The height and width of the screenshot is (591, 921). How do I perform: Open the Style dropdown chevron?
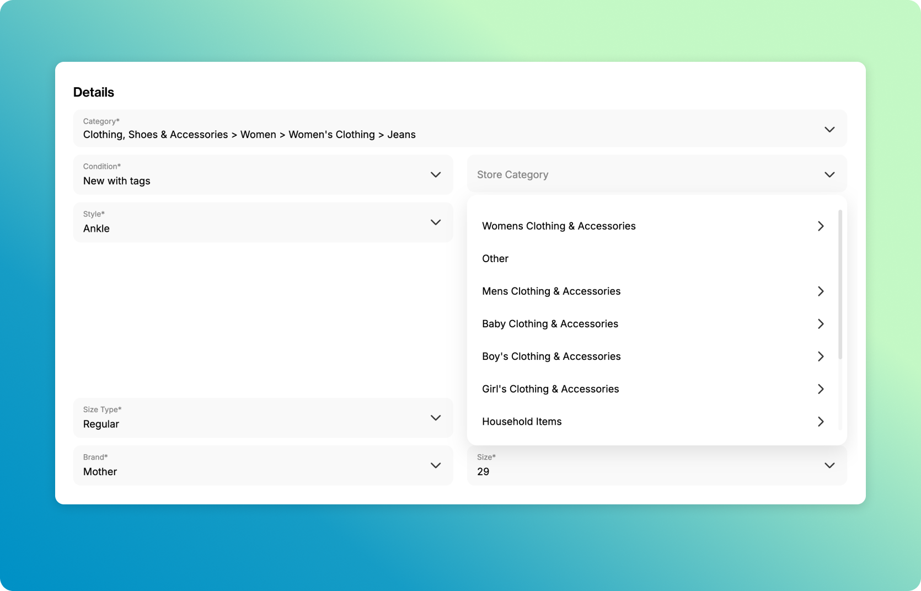point(436,222)
